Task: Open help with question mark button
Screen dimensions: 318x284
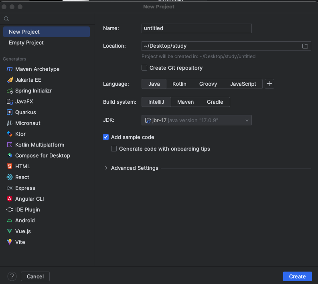Action: pos(12,276)
